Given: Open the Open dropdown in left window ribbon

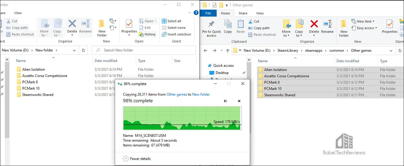Looking at the screenshot, I should click(x=148, y=21).
